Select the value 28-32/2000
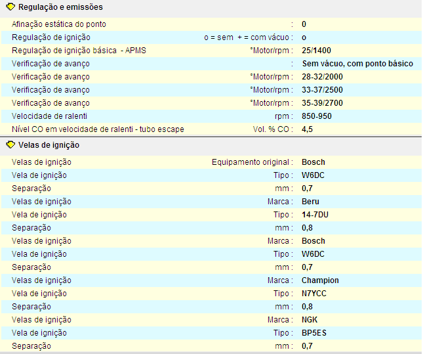This screenshot has height=354, width=423. (322, 77)
